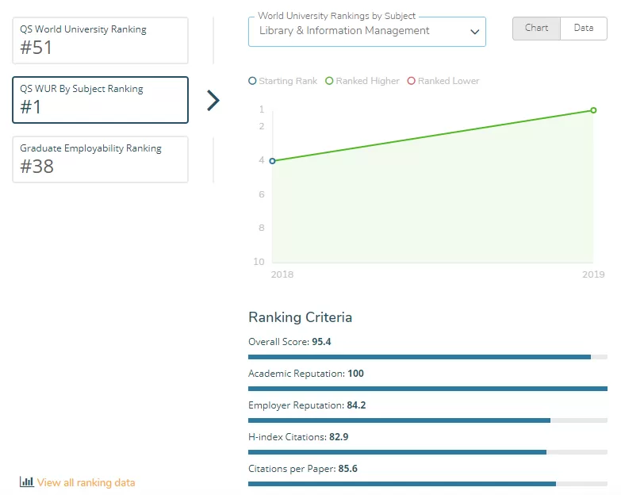This screenshot has width=621, height=495.
Task: Click the Overall Score progress bar
Action: [x=427, y=357]
